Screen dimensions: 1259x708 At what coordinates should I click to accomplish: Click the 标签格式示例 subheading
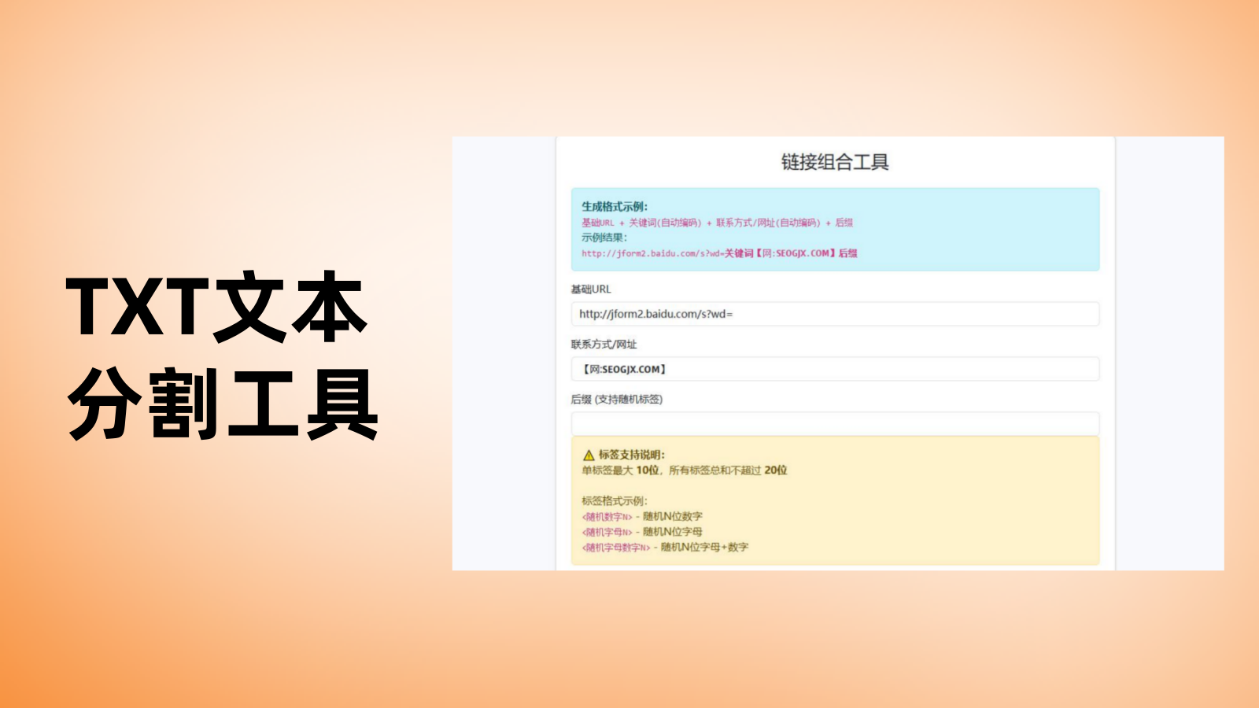[x=615, y=500]
